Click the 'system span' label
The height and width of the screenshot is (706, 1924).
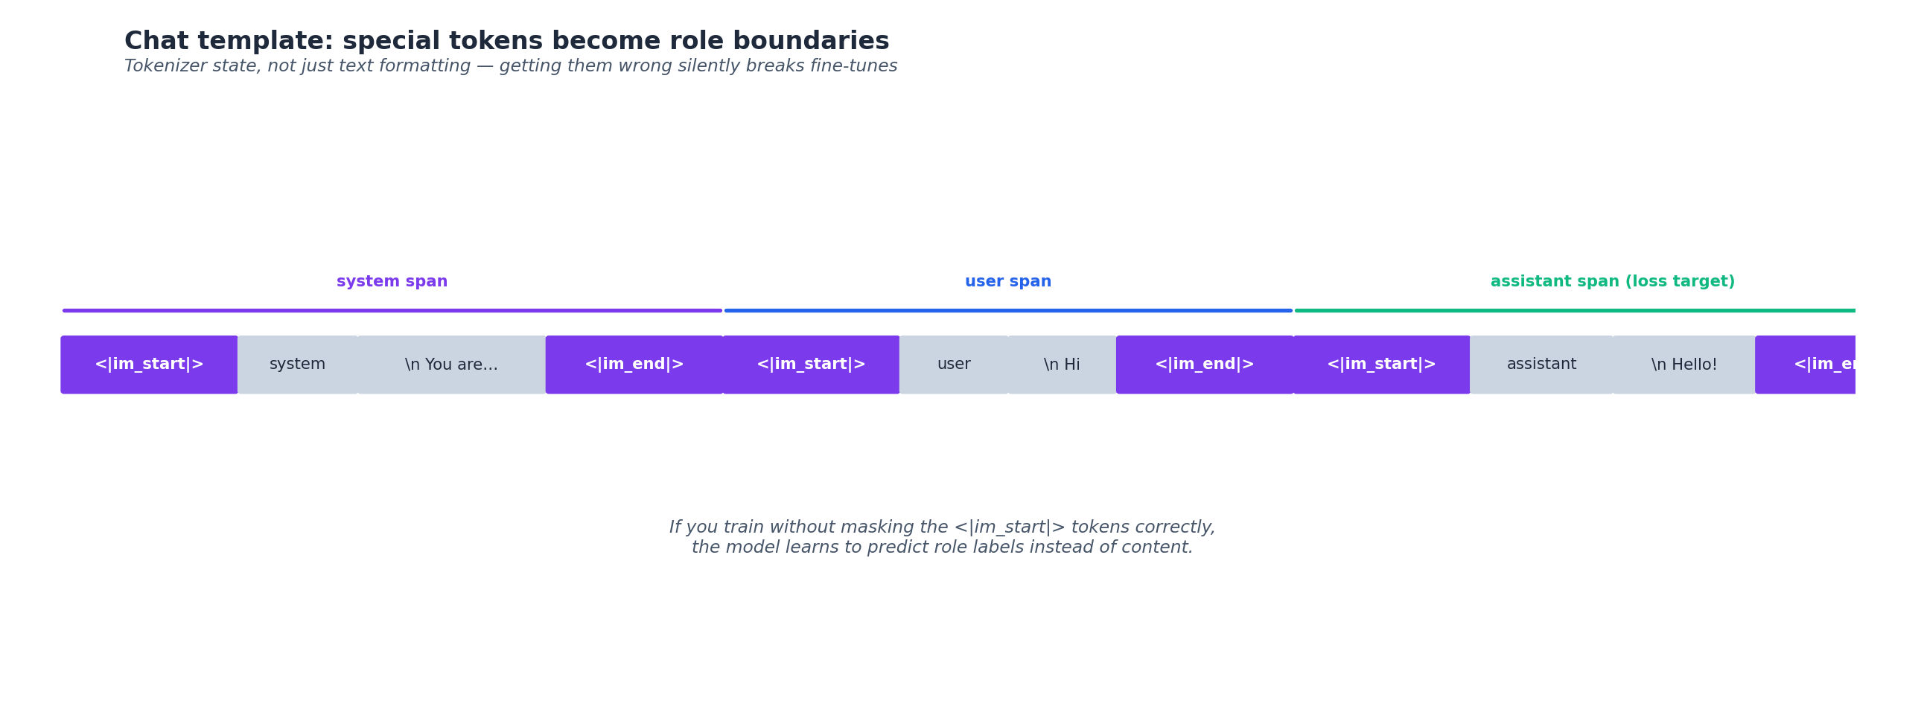point(392,282)
